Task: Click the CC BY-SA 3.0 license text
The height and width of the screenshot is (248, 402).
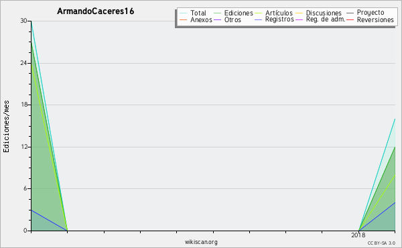Action: pos(381,243)
